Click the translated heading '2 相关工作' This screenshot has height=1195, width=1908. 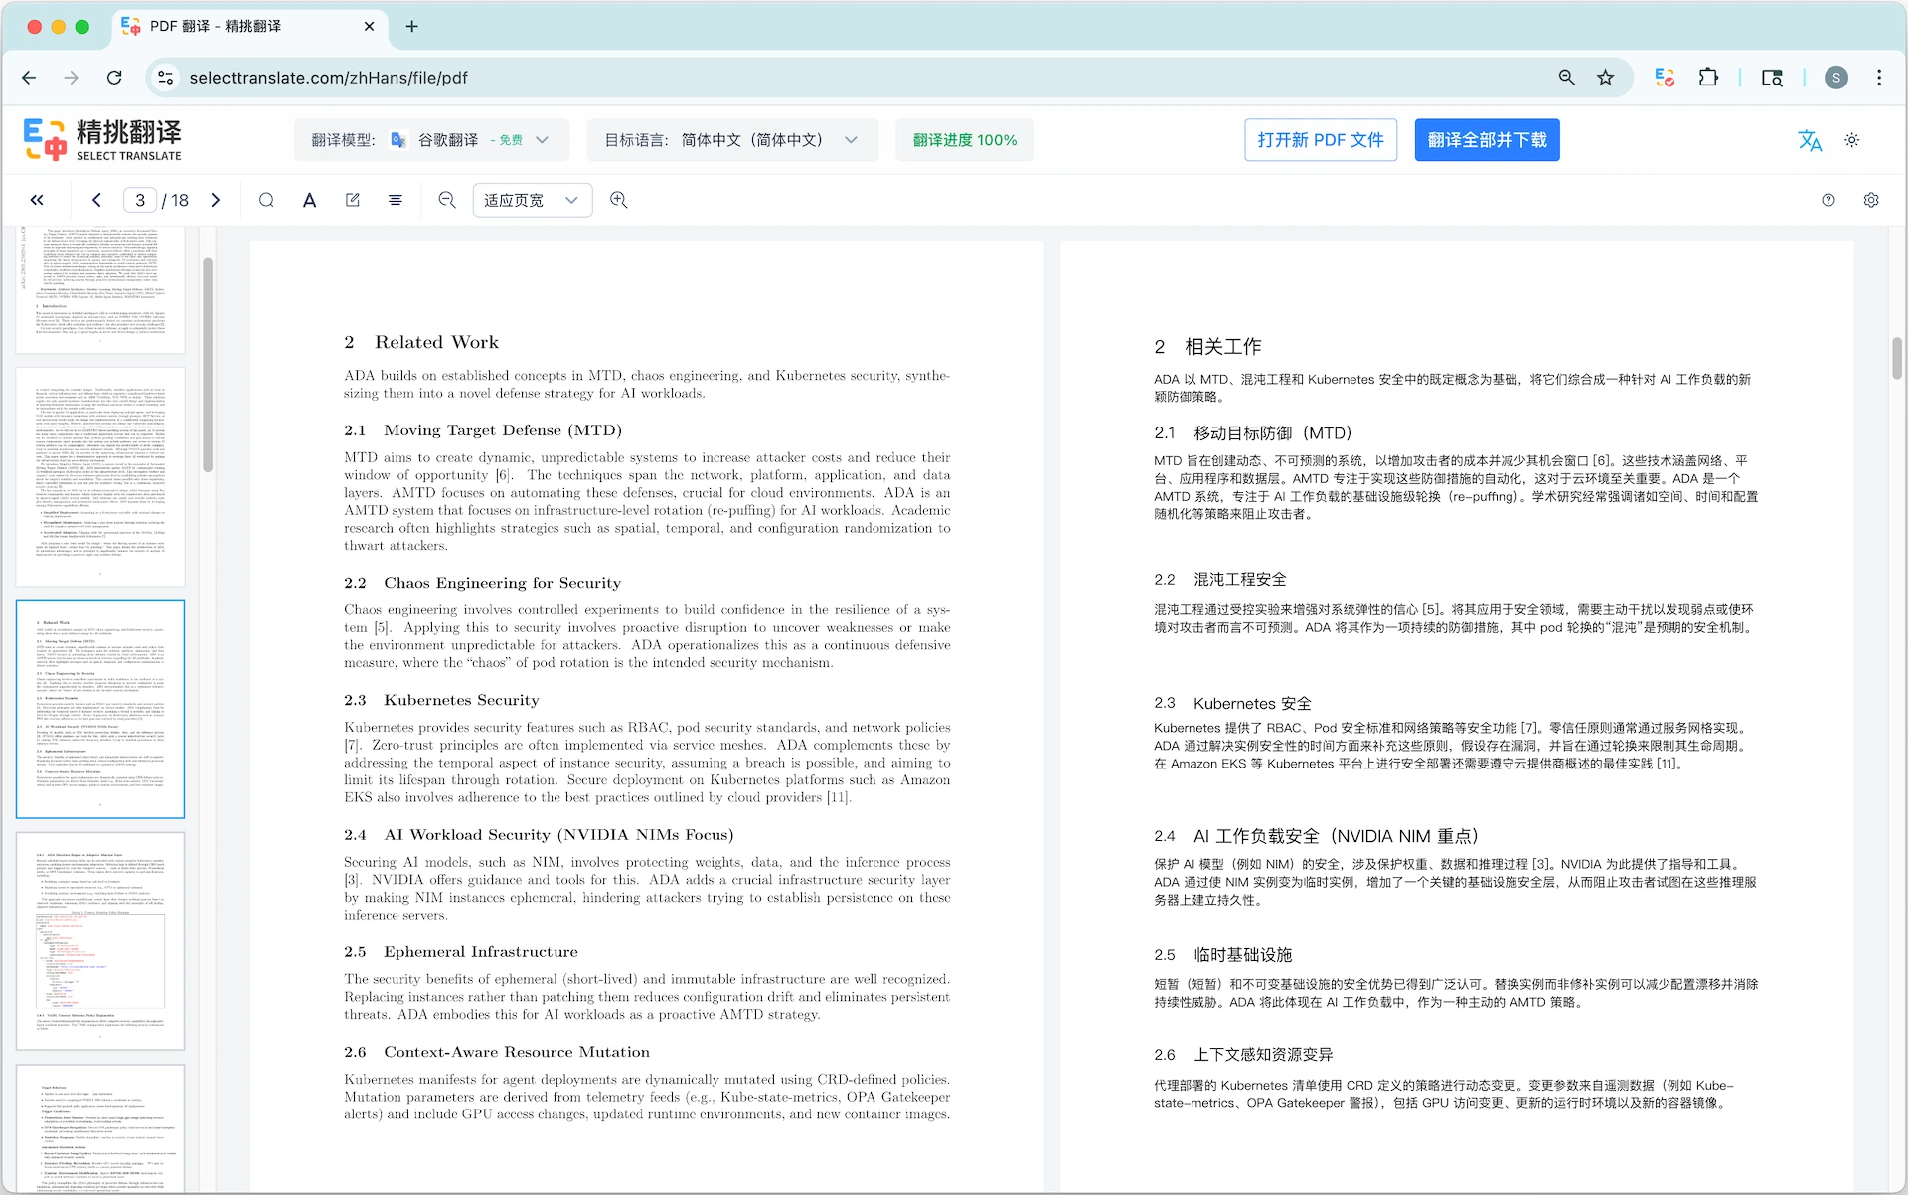click(1207, 347)
